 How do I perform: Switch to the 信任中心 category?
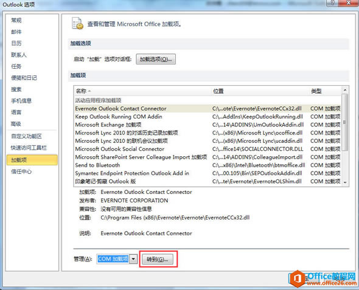[x=21, y=171]
